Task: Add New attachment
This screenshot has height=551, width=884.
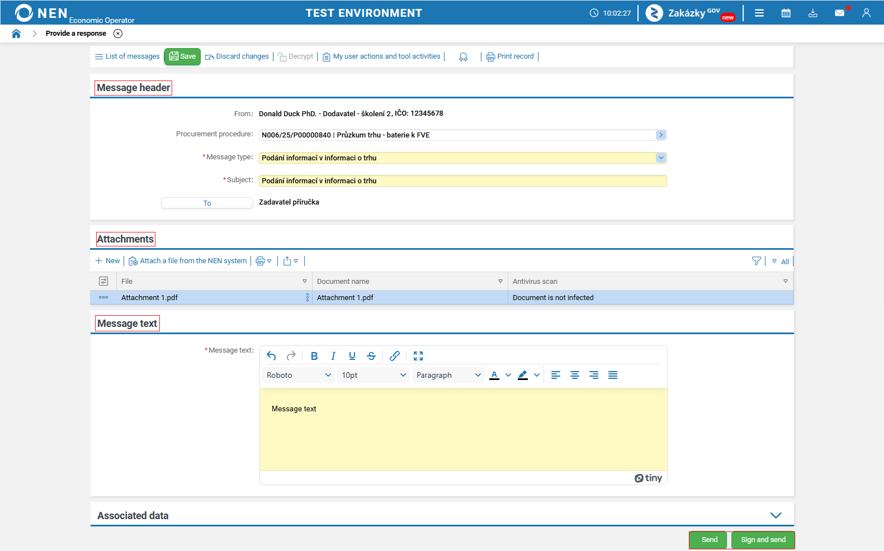Action: tap(107, 261)
